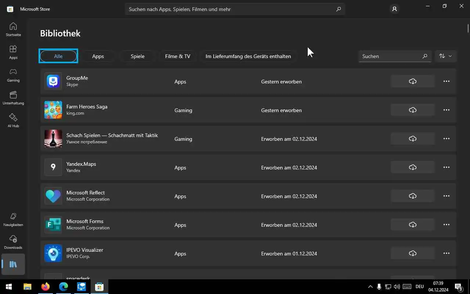The height and width of the screenshot is (294, 470).
Task: Open the notification center icon
Action: pos(459,287)
